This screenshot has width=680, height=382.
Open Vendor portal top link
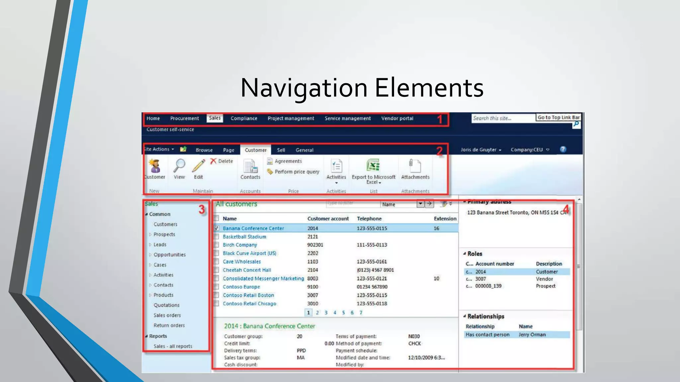tap(397, 118)
